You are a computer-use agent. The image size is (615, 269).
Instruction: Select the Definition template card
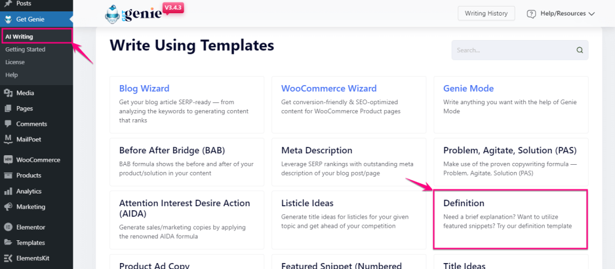[510, 220]
